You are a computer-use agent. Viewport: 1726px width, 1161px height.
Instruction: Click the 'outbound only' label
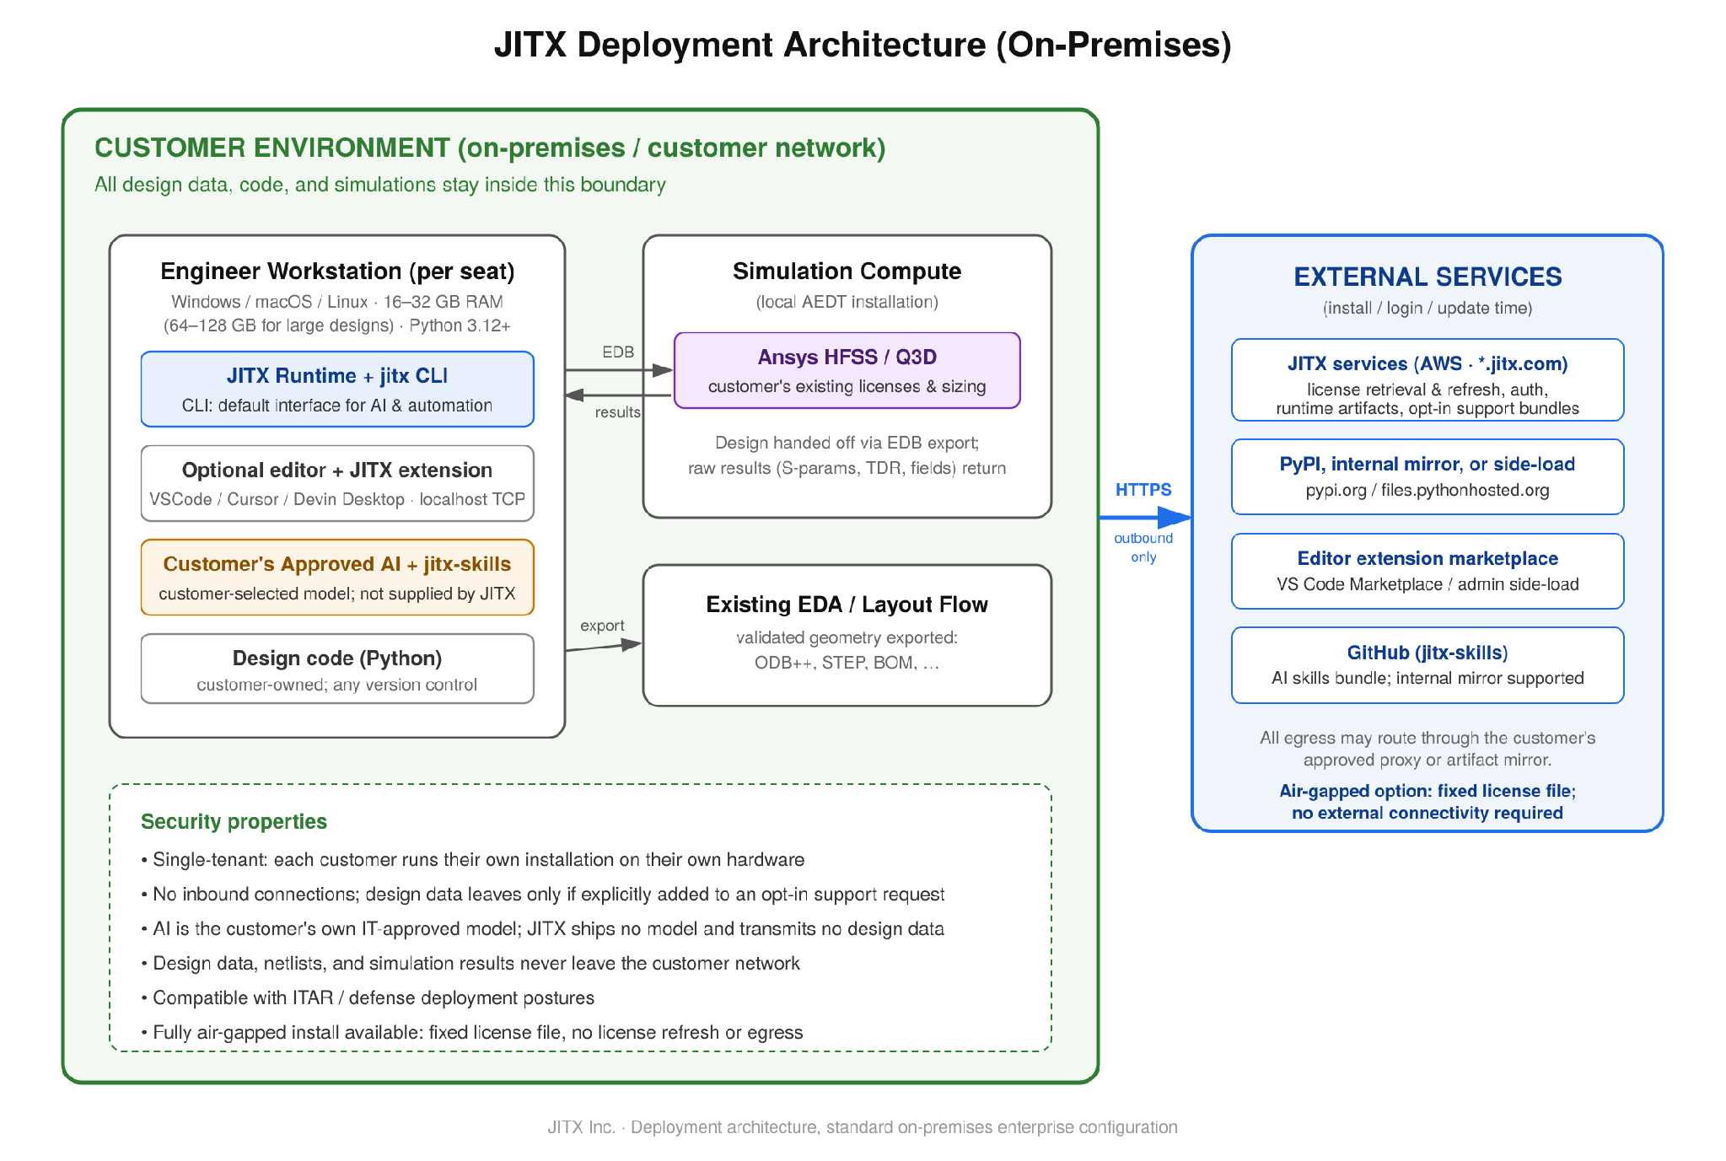(x=1143, y=547)
